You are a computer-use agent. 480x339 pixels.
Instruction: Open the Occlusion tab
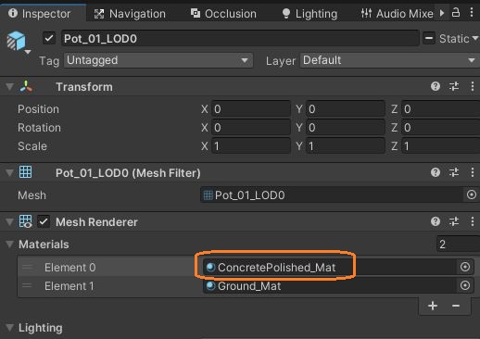223,14
